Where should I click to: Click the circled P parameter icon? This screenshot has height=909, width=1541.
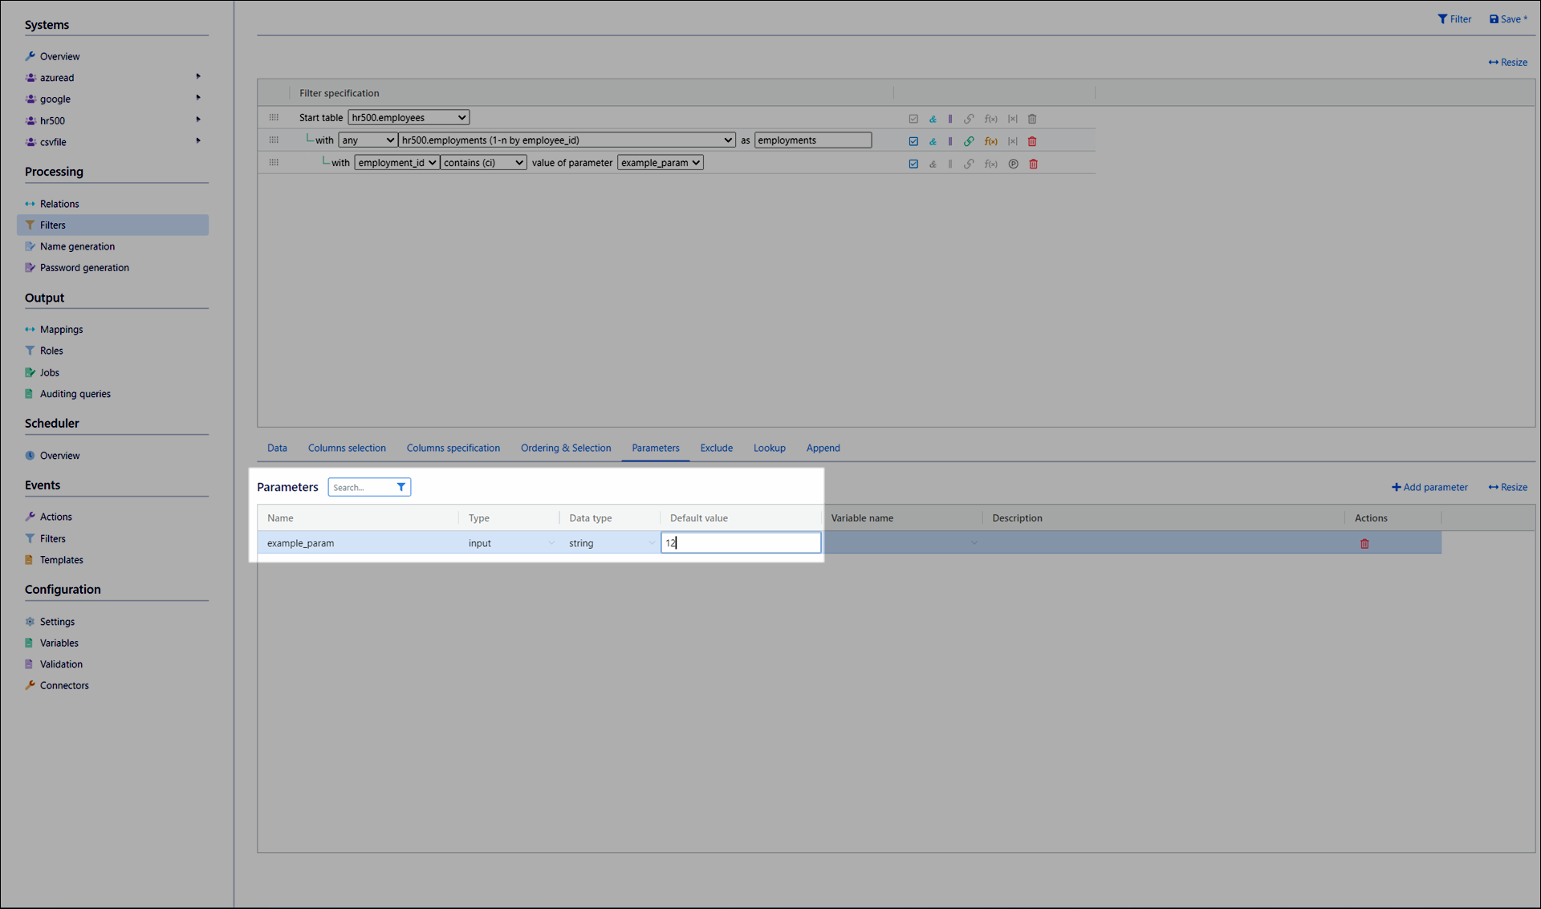(x=1013, y=164)
